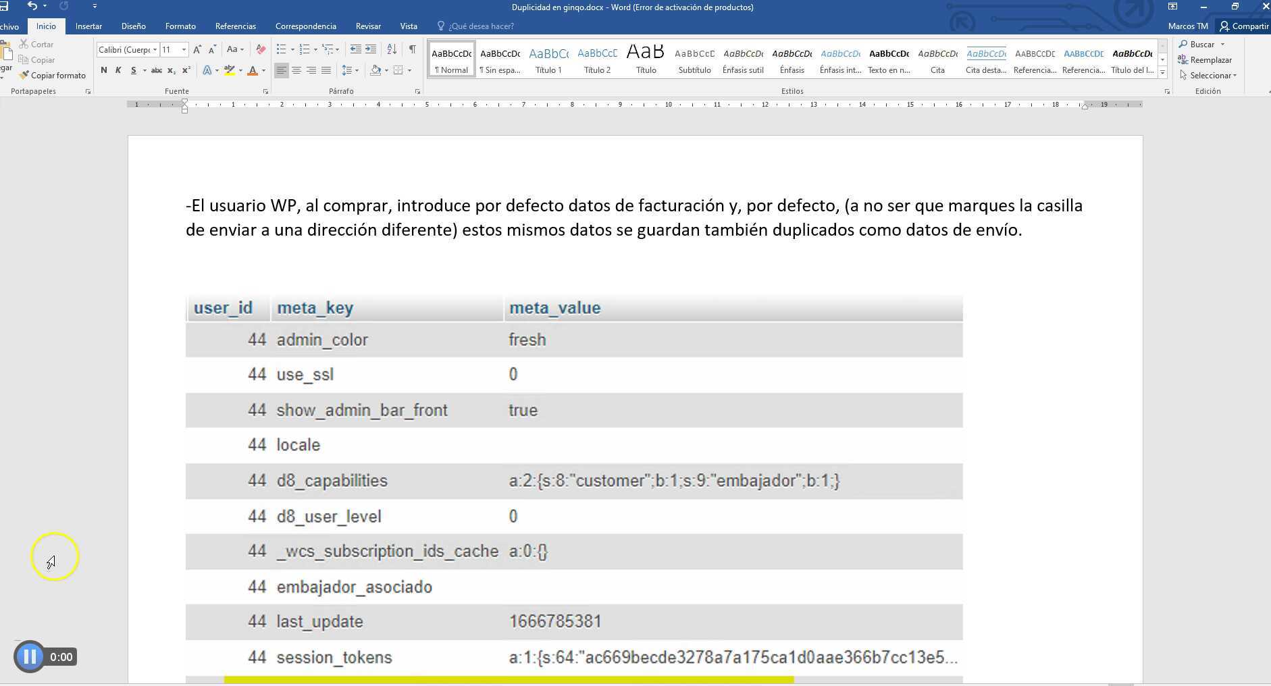Apply superscript formatting
Screen dimensions: 1271x686
186,70
